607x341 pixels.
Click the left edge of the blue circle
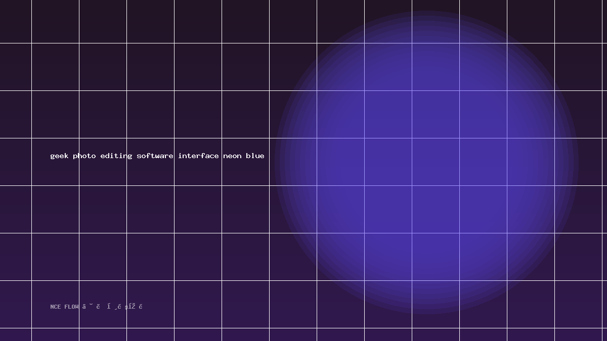(x=275, y=162)
